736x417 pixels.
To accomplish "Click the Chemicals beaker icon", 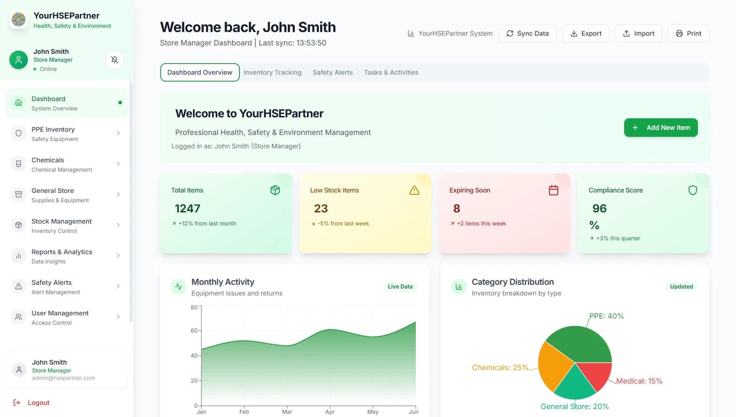I will (x=19, y=164).
